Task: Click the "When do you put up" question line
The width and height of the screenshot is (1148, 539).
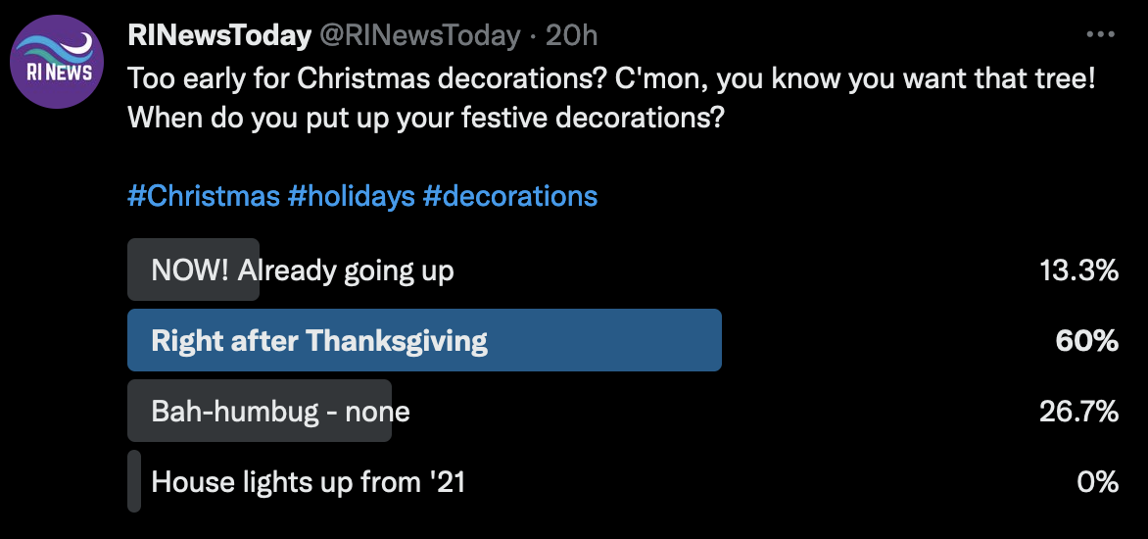Action: click(425, 120)
